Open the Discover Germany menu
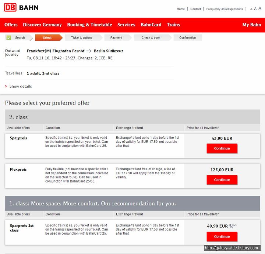The image size is (265, 254). (x=42, y=25)
